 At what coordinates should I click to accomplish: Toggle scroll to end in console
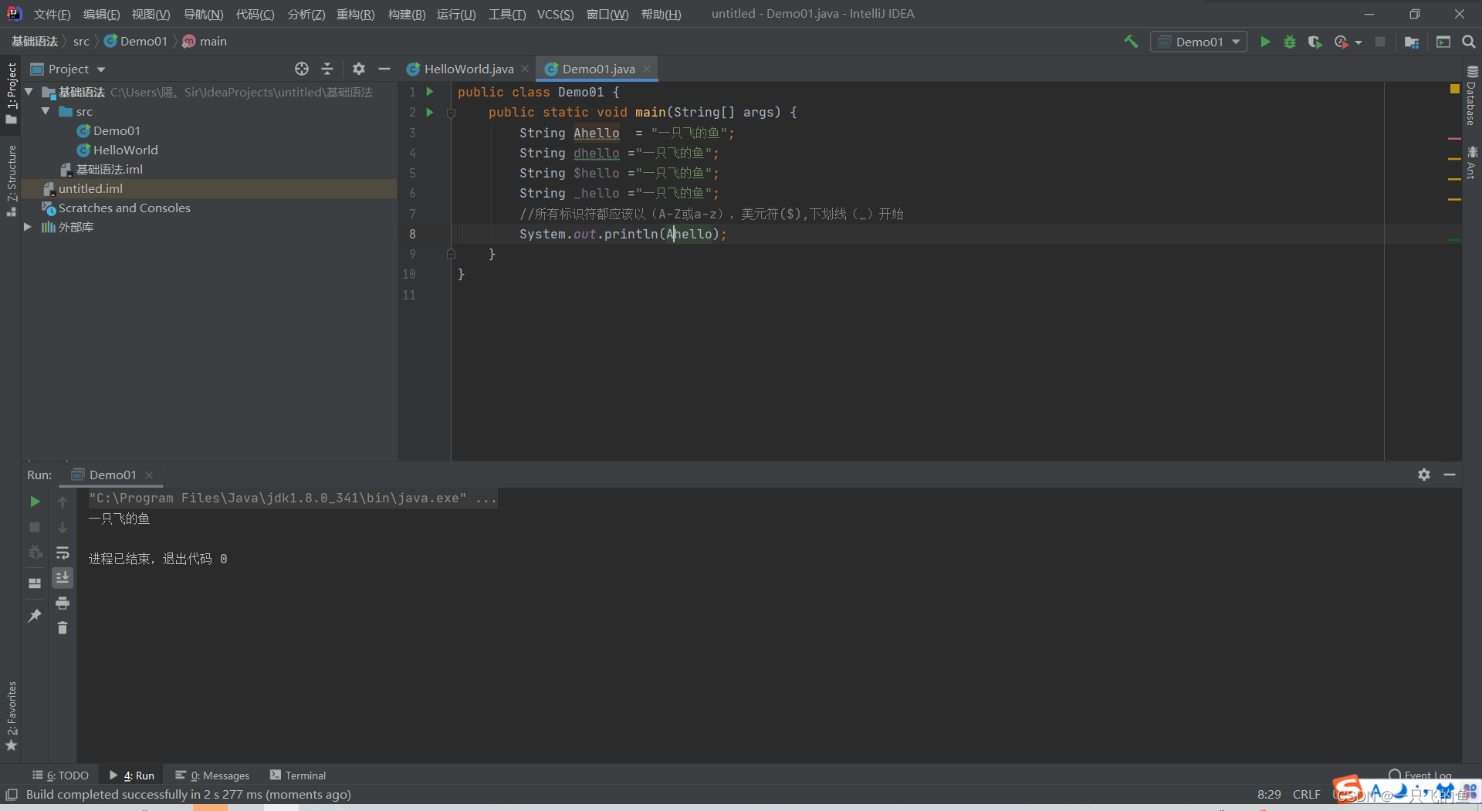point(63,577)
